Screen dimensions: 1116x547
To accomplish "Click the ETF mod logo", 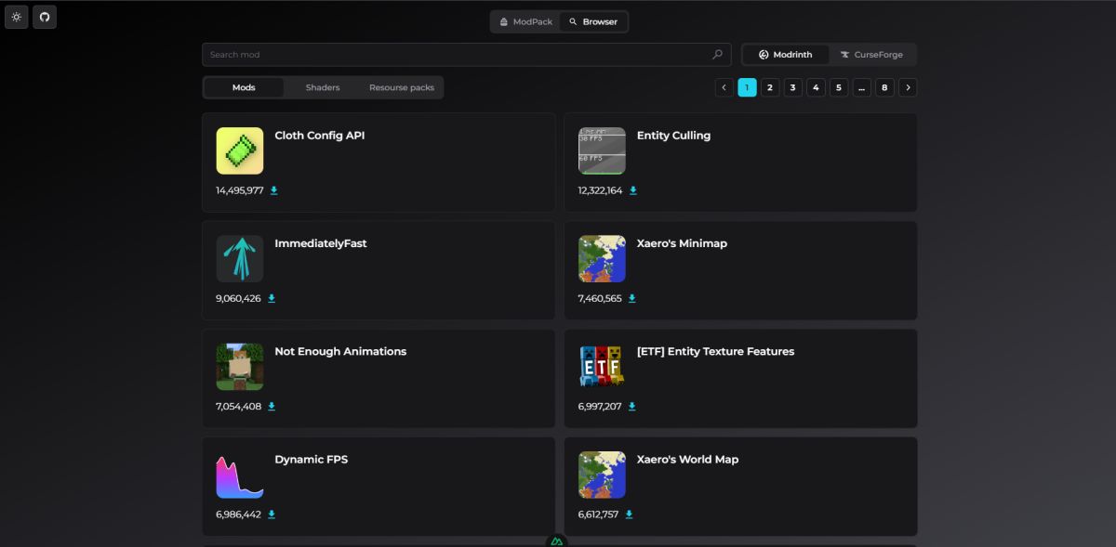I will click(x=602, y=366).
